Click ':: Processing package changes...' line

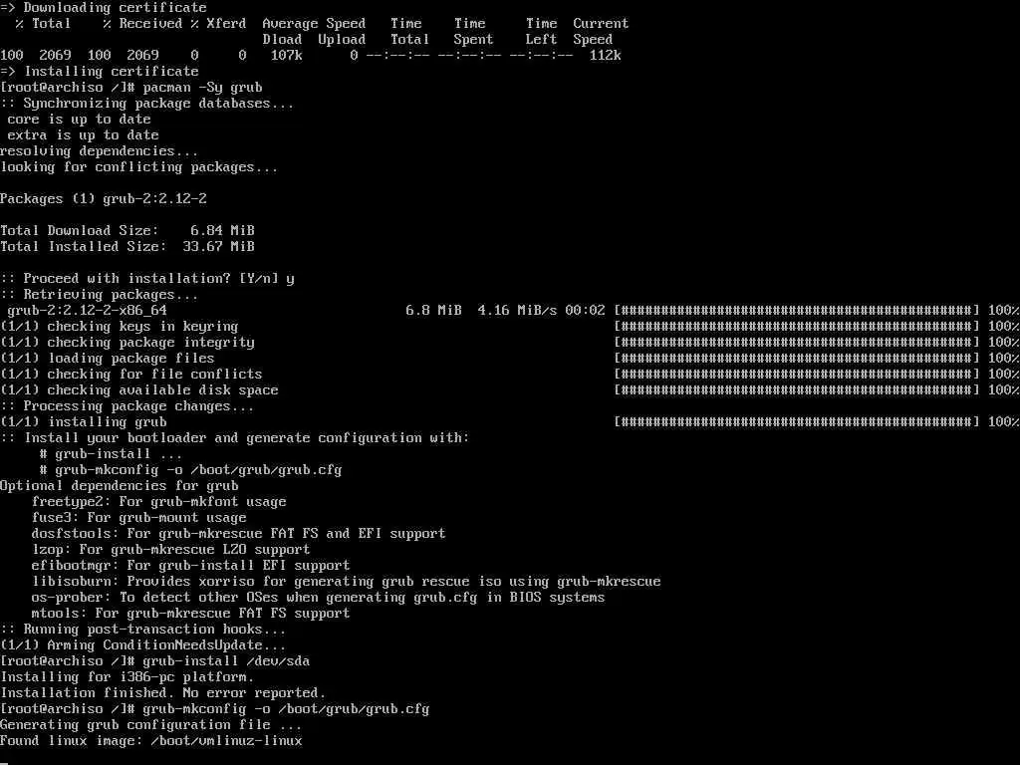(x=127, y=406)
